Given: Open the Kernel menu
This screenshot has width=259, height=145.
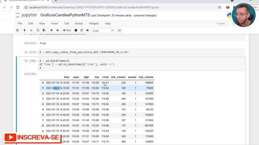Looking at the screenshot, I should click(x=79, y=23).
